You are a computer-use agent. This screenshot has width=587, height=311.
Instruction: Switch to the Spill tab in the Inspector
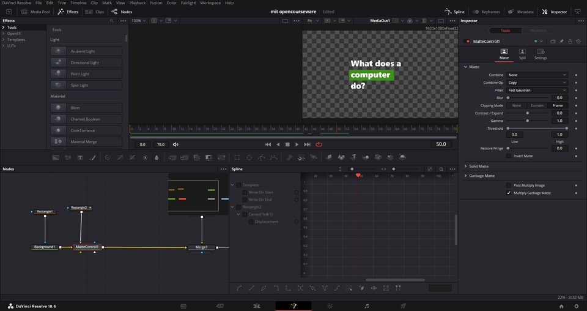(x=522, y=54)
